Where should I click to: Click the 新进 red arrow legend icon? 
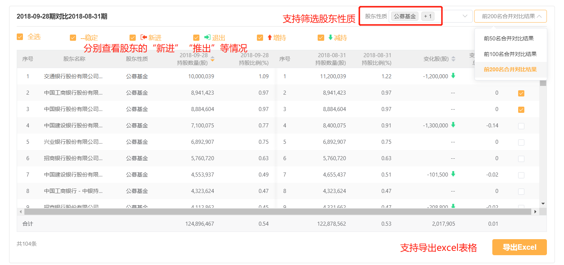[x=144, y=37]
